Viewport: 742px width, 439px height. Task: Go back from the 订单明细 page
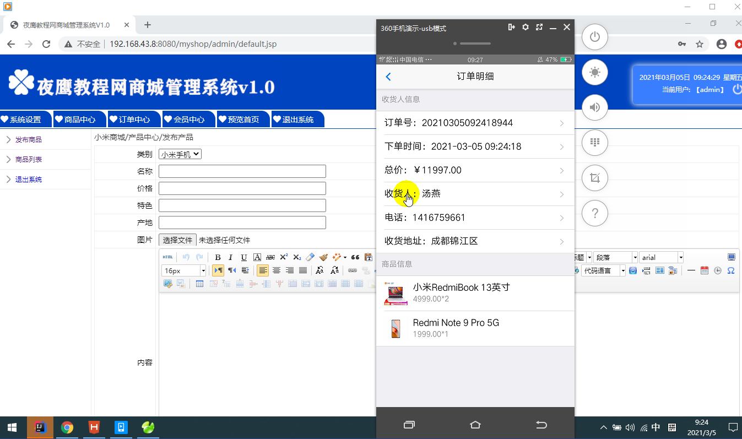[388, 77]
